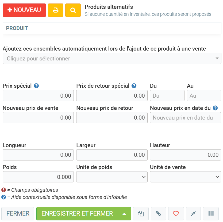Click the red heart favorite icon
The height and width of the screenshot is (222, 223).
pos(176,213)
